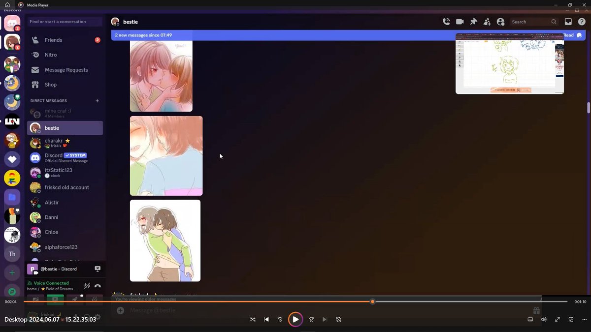Viewport: 591px width, 332px height.
Task: Click Find or start a conversation box
Action: click(x=65, y=22)
